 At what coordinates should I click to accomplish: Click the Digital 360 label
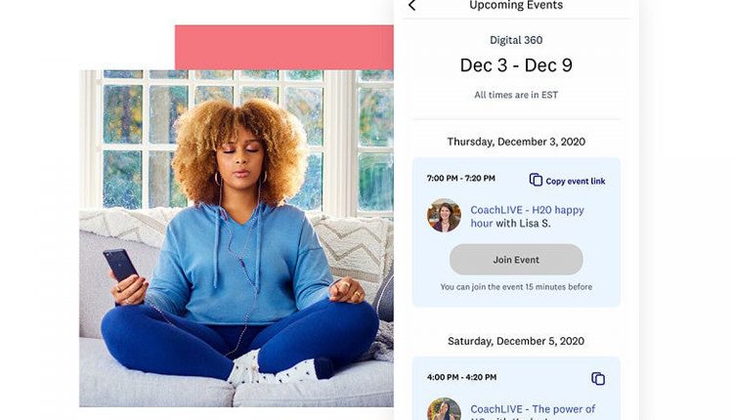(516, 40)
